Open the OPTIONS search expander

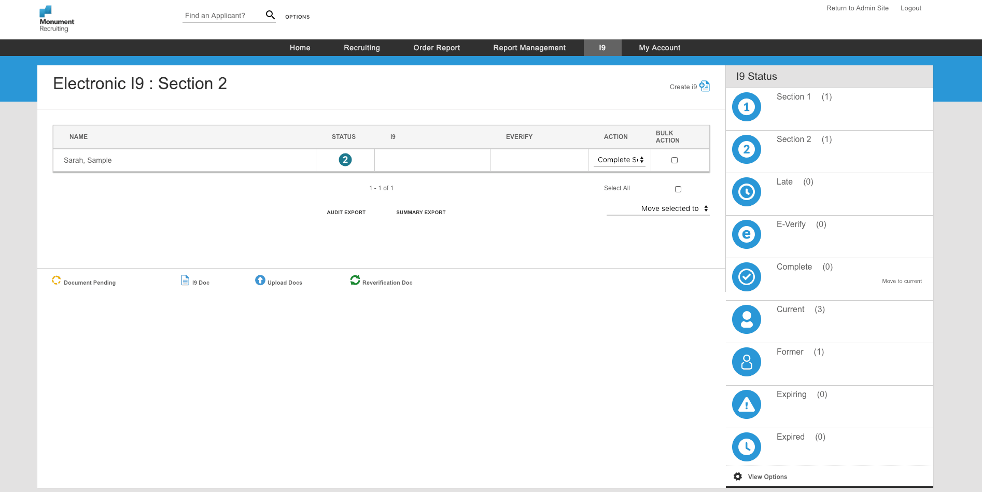(297, 17)
